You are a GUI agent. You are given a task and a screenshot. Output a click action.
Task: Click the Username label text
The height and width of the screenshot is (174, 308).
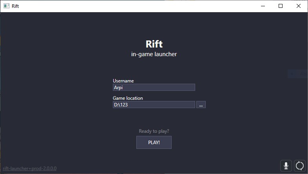pos(123,81)
